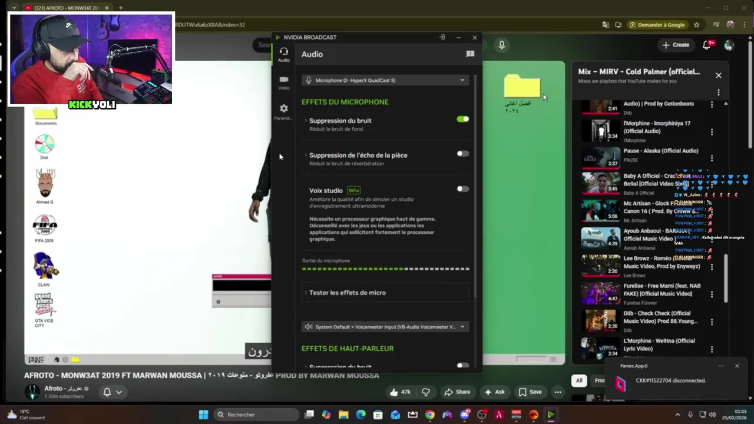The image size is (754, 424).
Task: Open Chrome tab search dropdown arrow
Action: (x=14, y=8)
